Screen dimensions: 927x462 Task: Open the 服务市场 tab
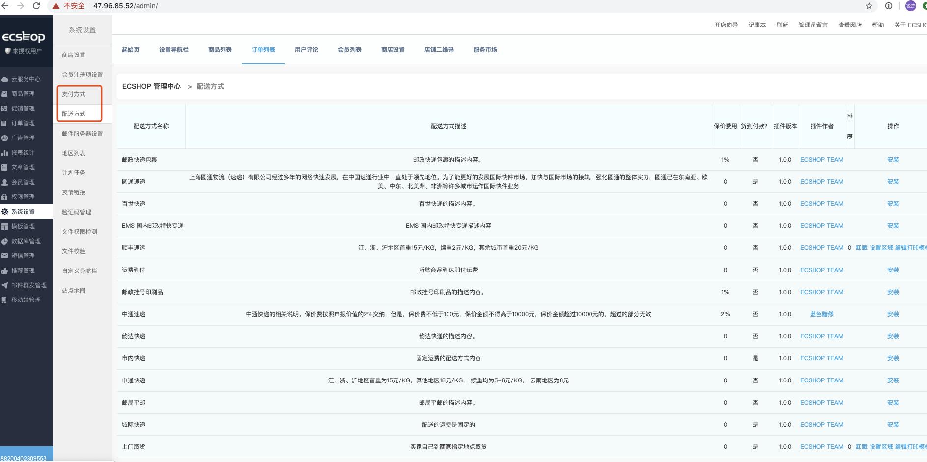point(484,49)
